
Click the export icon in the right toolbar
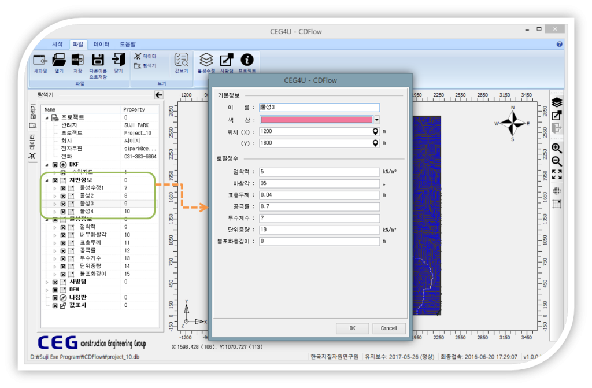[x=557, y=128]
